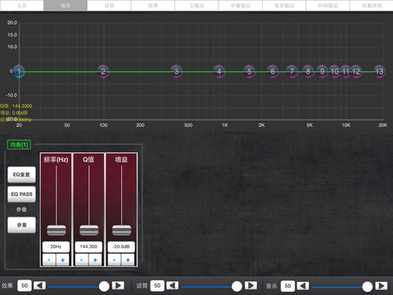Click the left arrow for 效果 volume
393x295 pixels.
39,286
